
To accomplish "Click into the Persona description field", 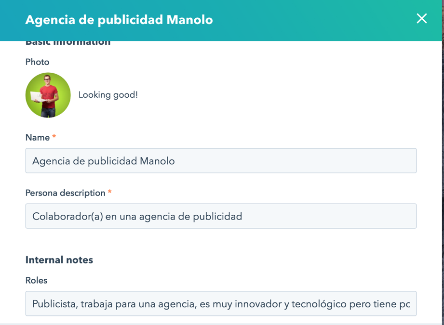I will click(x=221, y=216).
